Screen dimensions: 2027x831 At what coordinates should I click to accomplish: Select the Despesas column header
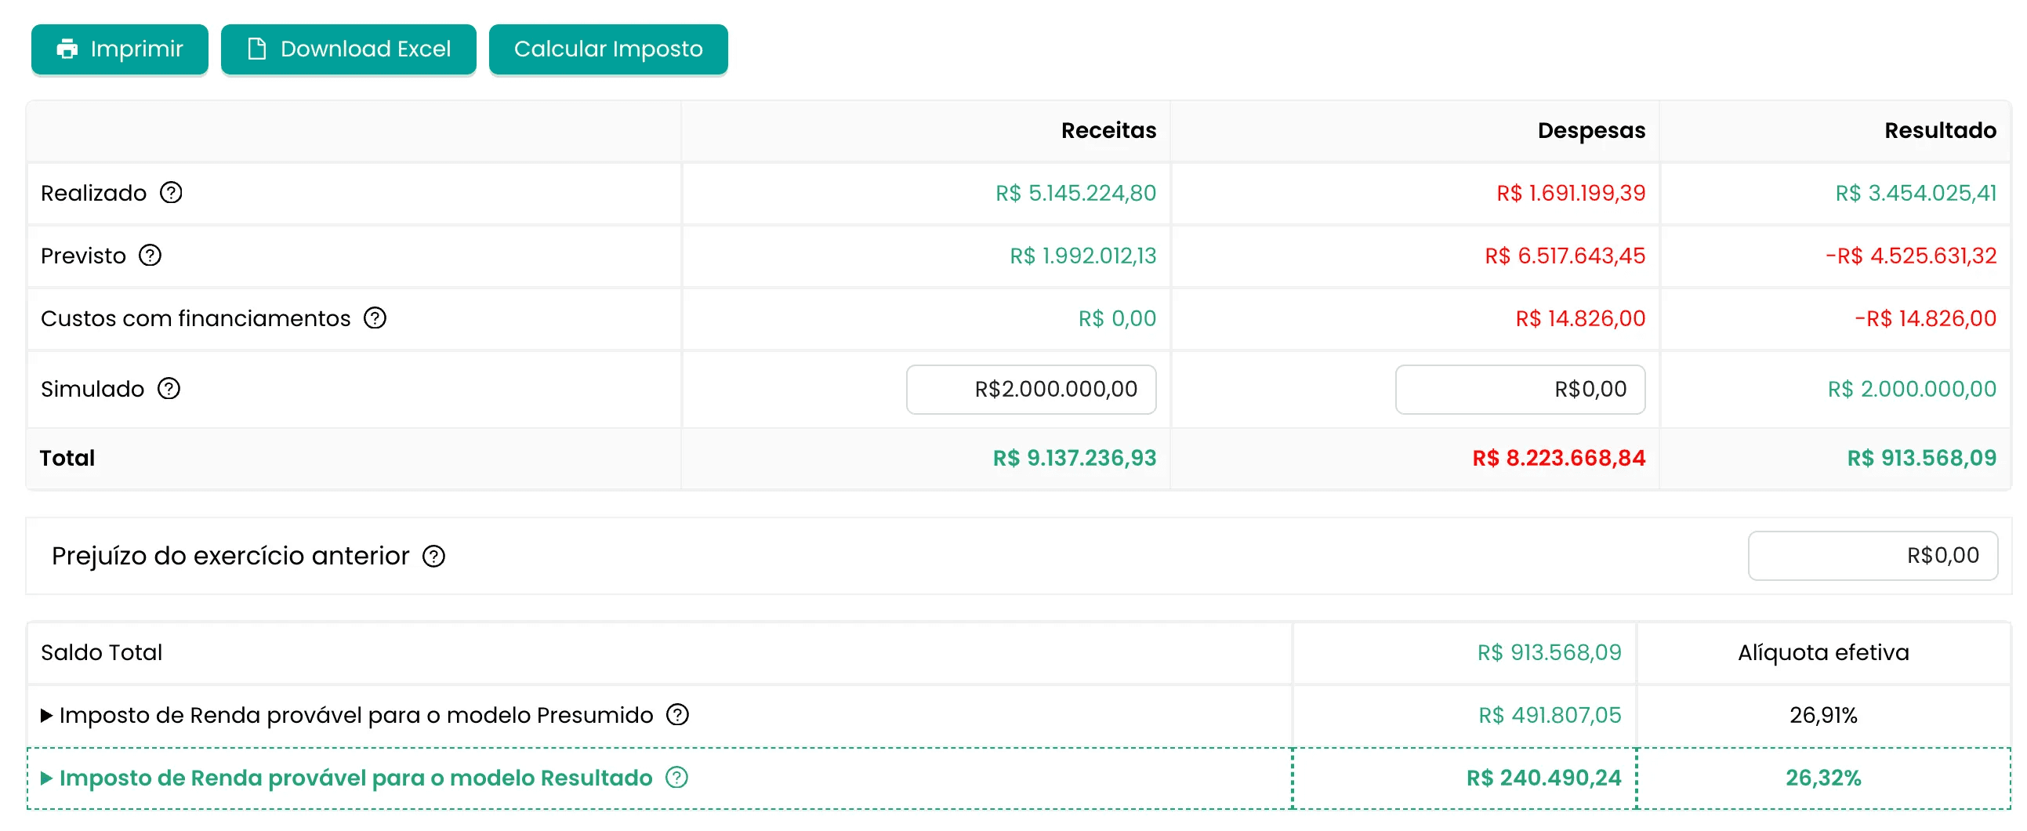tap(1592, 131)
